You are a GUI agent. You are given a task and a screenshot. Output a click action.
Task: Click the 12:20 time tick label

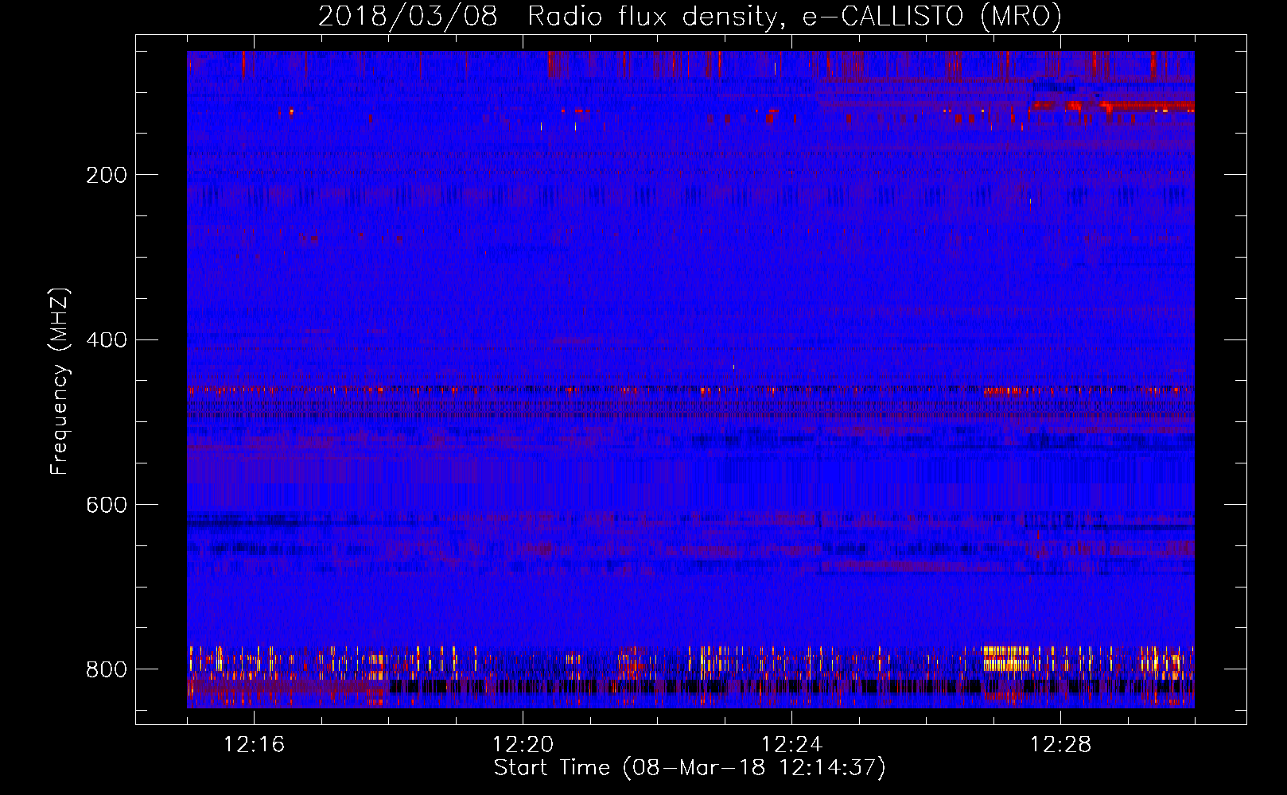[x=523, y=745]
